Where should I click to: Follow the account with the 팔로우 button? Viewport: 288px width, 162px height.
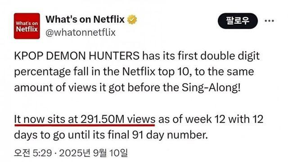tap(238, 21)
